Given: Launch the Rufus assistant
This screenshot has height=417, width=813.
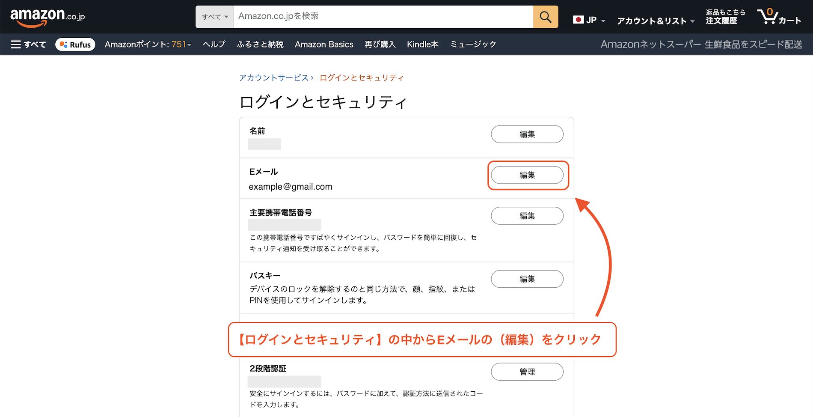Looking at the screenshot, I should 75,45.
